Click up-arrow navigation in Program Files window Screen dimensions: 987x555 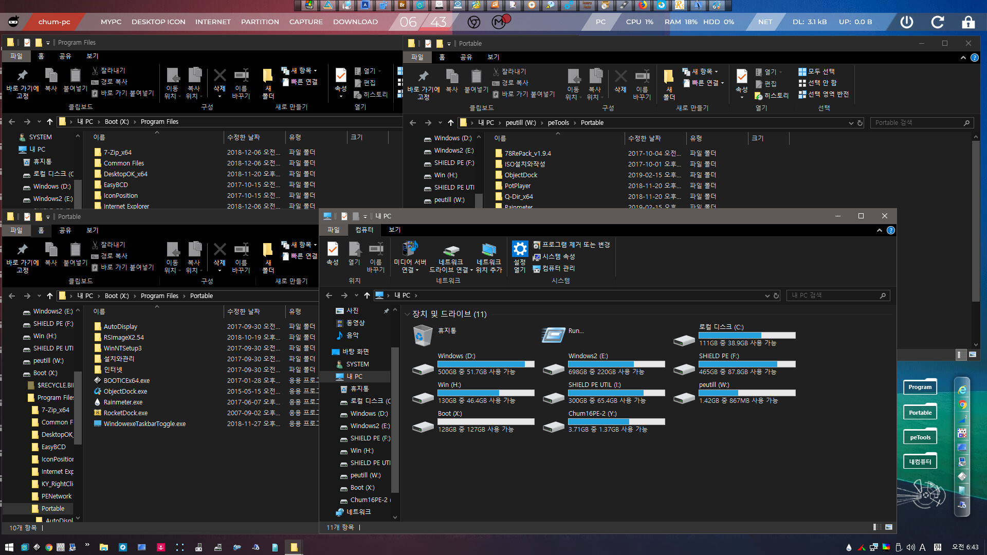pyautogui.click(x=50, y=122)
